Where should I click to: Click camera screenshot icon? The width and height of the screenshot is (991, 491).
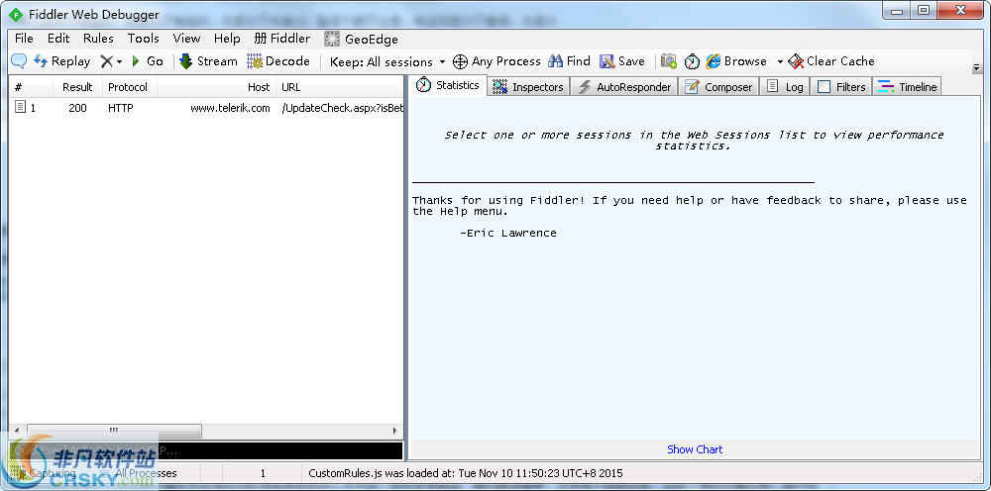tap(669, 61)
